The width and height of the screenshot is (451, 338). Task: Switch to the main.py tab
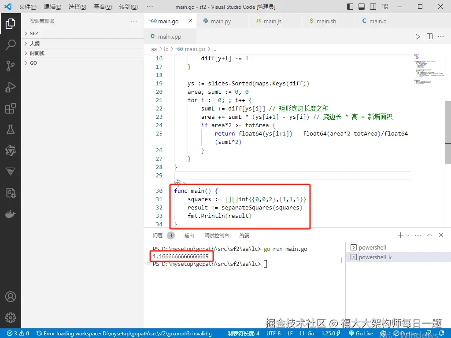[220, 21]
